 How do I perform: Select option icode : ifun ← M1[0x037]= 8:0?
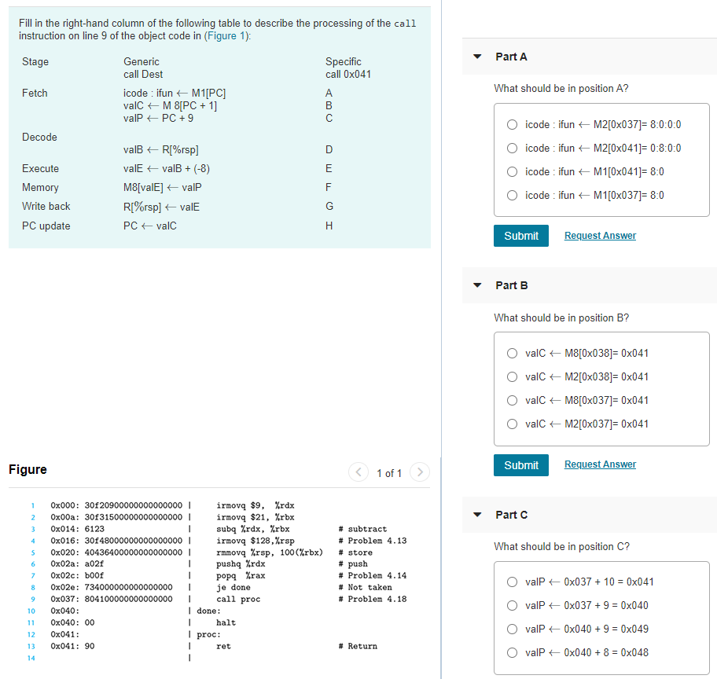[x=512, y=195]
